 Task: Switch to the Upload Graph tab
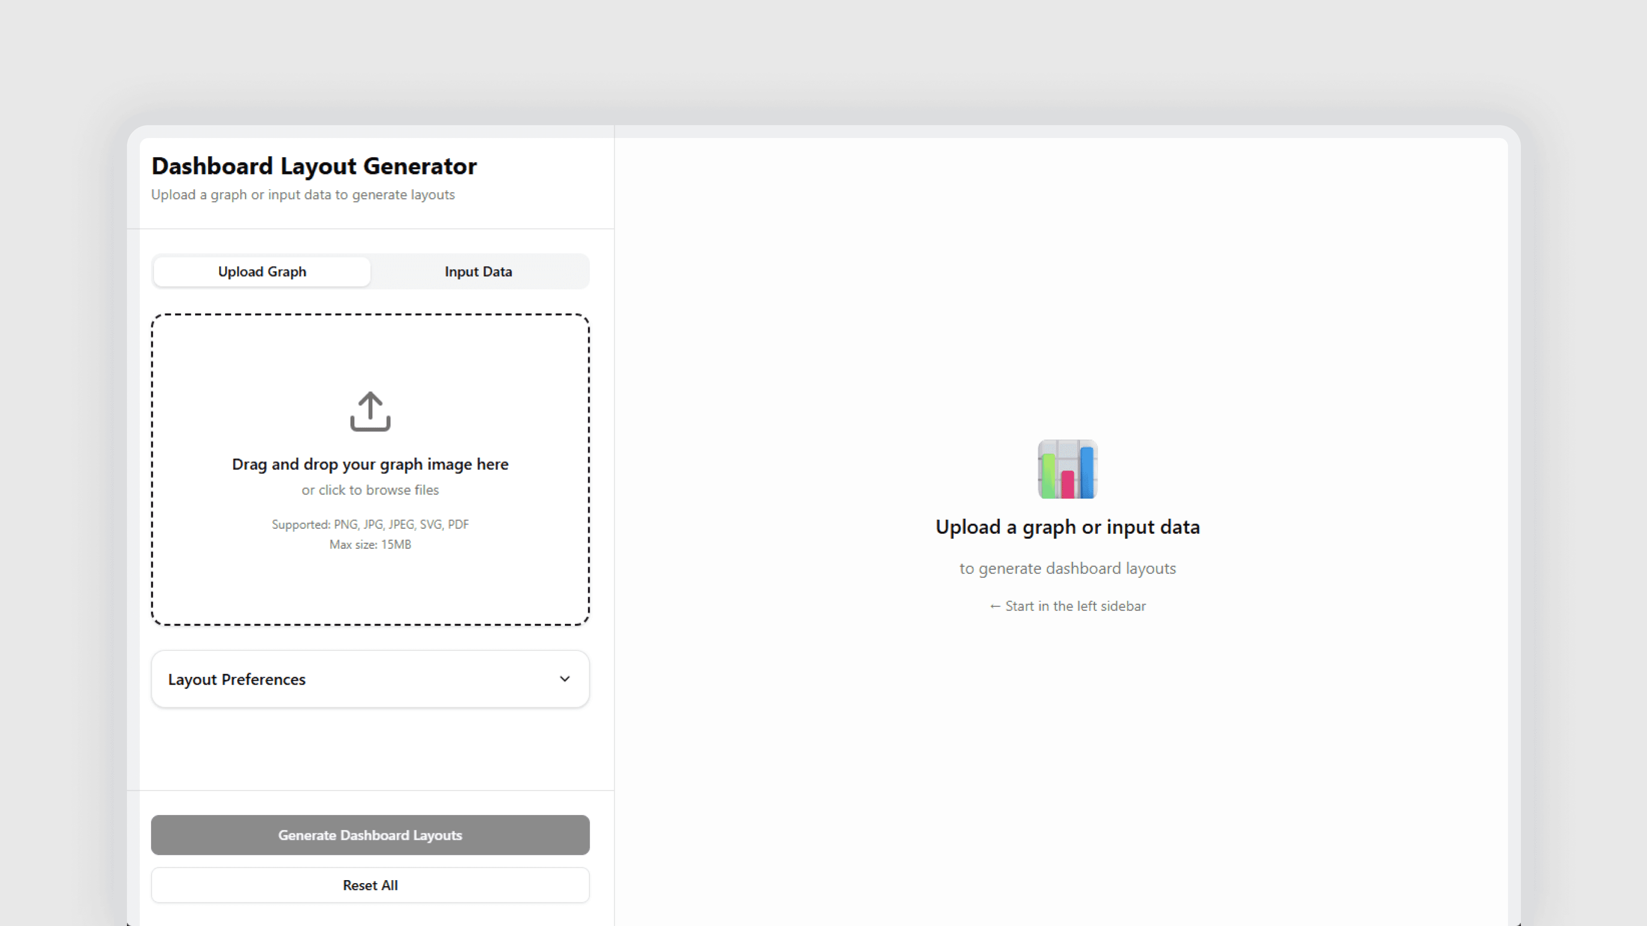262,272
